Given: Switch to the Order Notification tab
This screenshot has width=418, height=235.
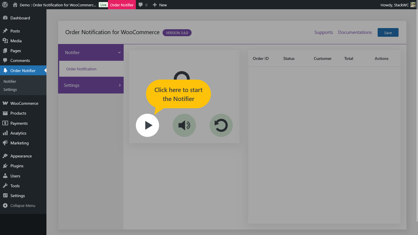Looking at the screenshot, I should pyautogui.click(x=81, y=69).
